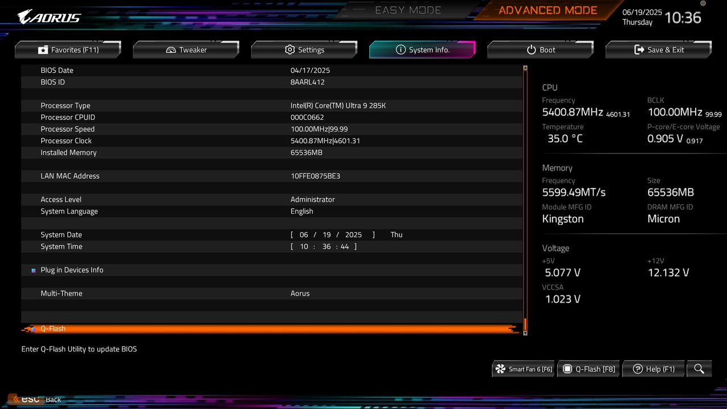Image resolution: width=727 pixels, height=409 pixels.
Task: Click the System Time hour field 10
Action: click(x=304, y=247)
